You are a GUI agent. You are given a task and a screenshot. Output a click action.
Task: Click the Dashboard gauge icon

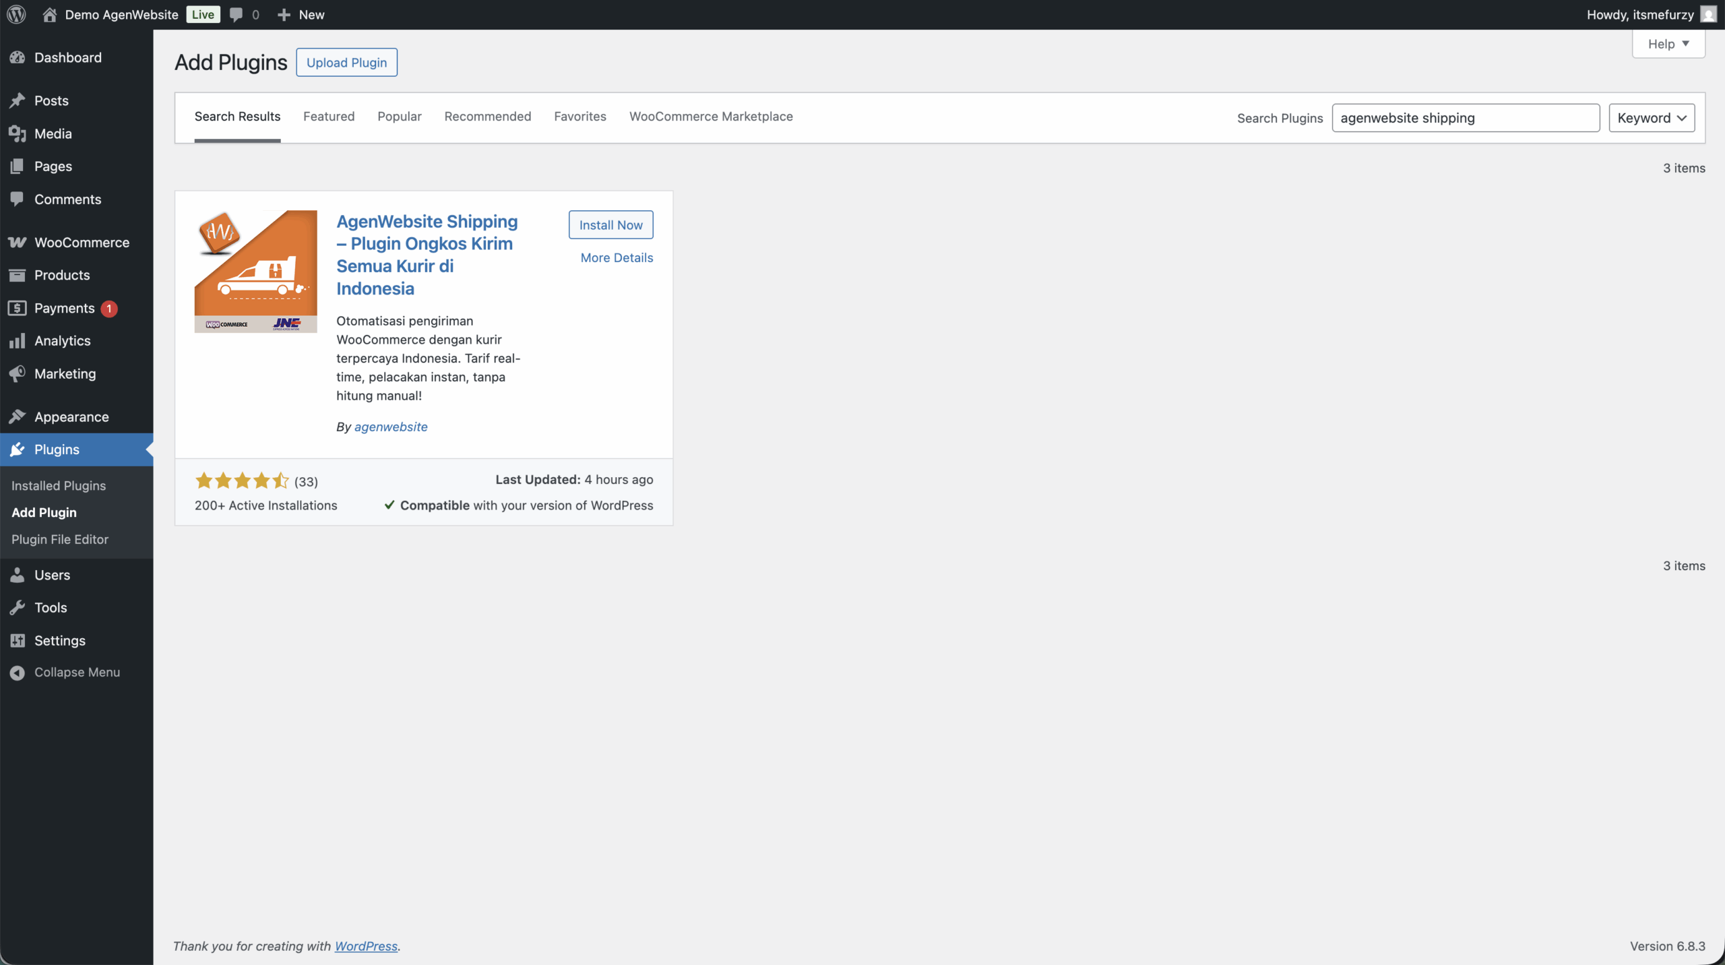click(x=18, y=58)
